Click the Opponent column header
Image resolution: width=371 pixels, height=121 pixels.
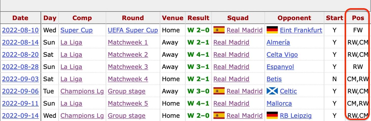(294, 18)
